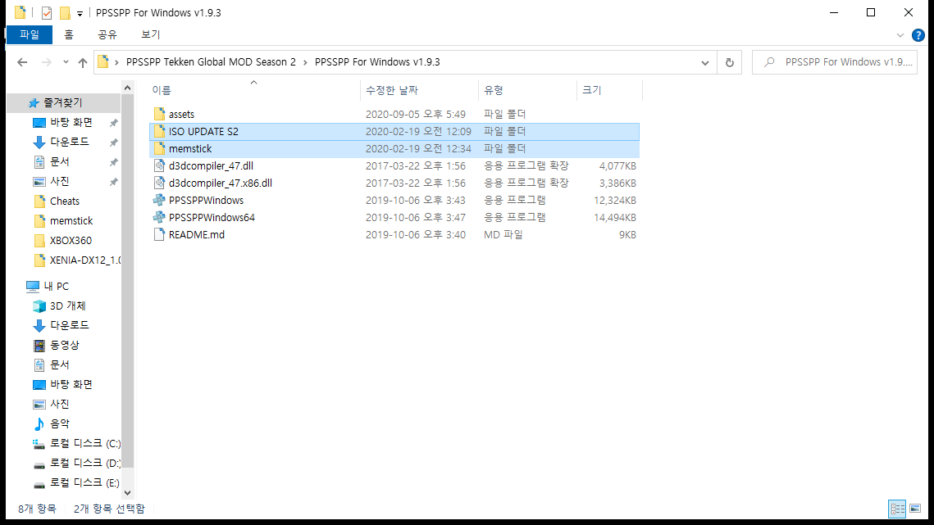The height and width of the screenshot is (525, 934).
Task: Select the PPSSPPWindows application icon
Action: coord(159,200)
